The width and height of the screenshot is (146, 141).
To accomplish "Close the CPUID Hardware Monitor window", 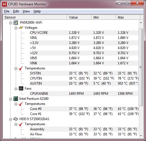I will point(137,3).
